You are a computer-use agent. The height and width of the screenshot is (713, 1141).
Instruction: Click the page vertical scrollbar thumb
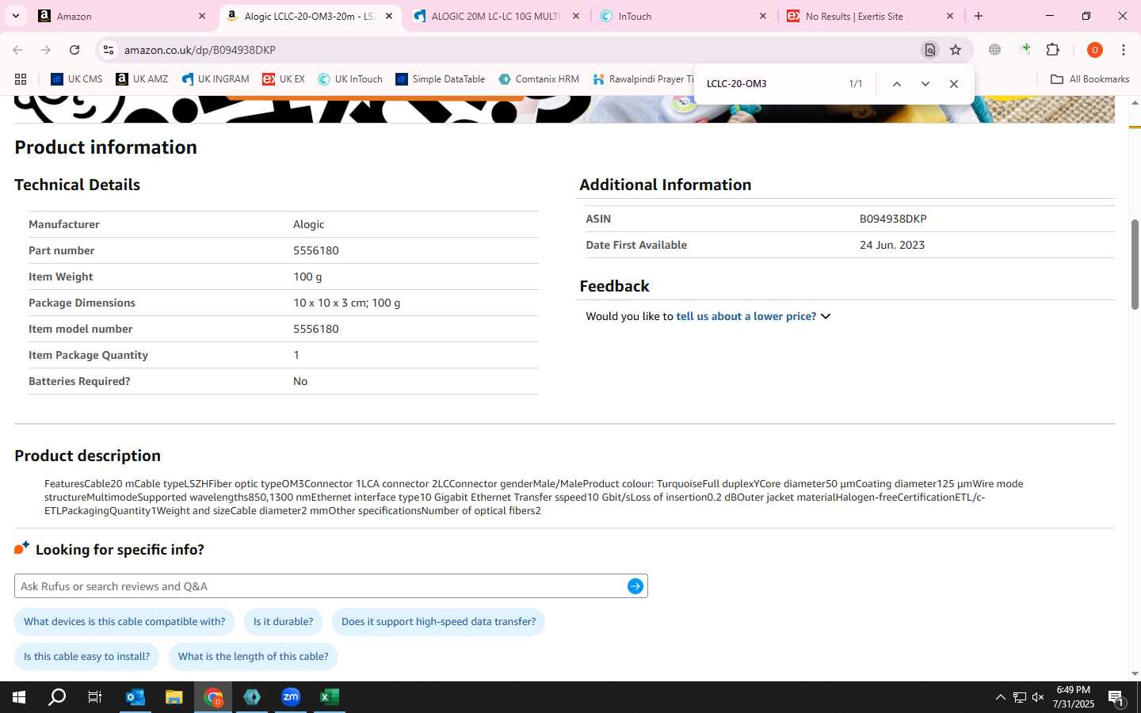(x=1135, y=264)
